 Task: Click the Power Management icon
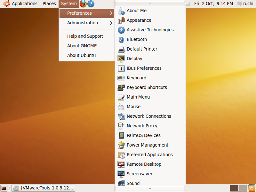click(121, 145)
